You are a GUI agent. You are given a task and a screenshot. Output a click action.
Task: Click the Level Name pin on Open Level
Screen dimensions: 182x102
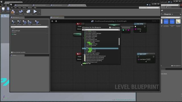tap(138, 59)
